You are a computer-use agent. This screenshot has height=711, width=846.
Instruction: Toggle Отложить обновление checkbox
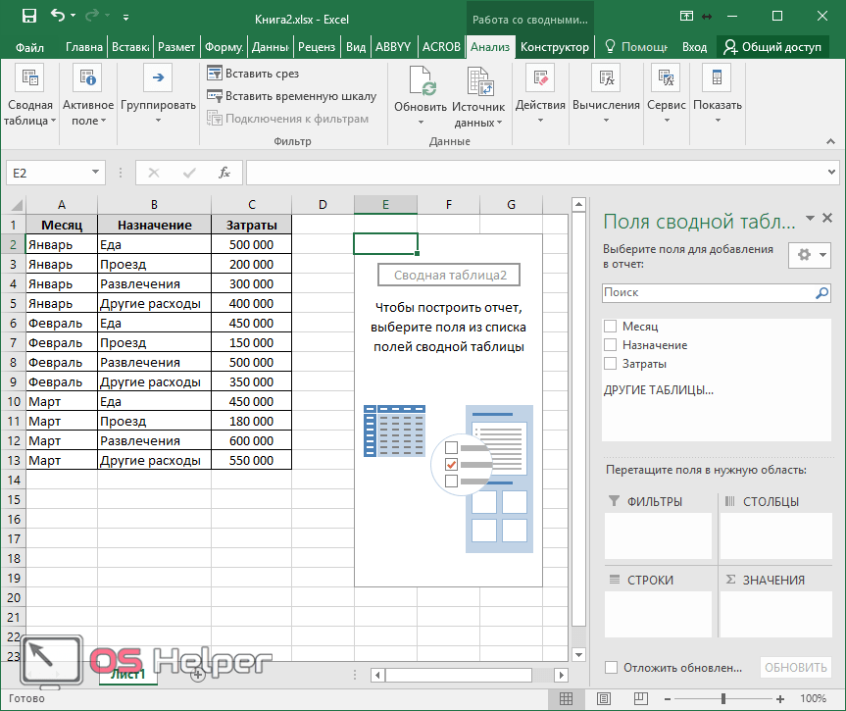click(x=612, y=668)
